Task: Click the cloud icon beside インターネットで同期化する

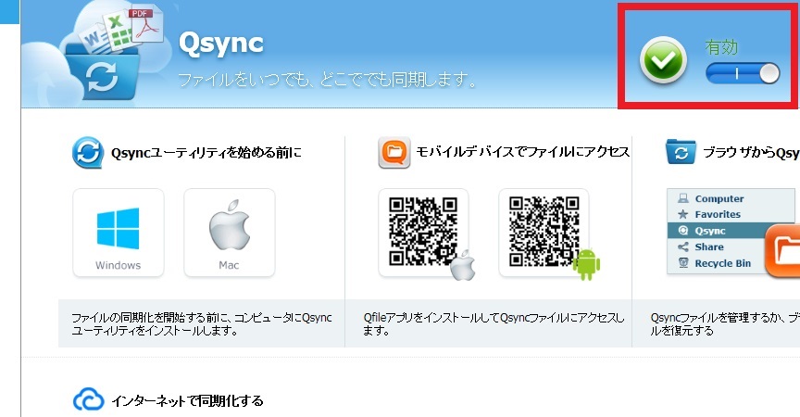Action: [89, 399]
